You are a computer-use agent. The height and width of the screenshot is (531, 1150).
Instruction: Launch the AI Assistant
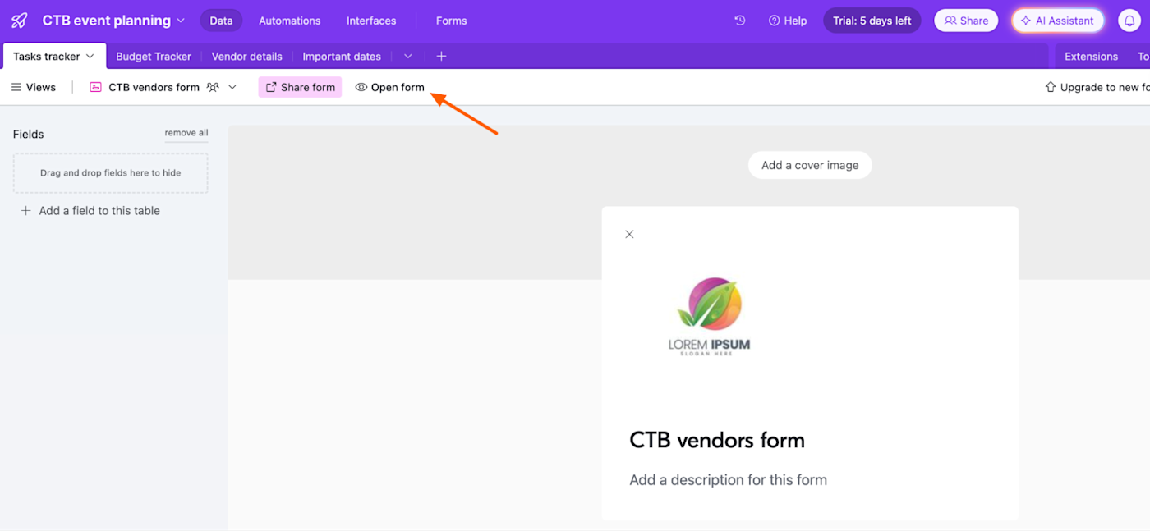1057,21
